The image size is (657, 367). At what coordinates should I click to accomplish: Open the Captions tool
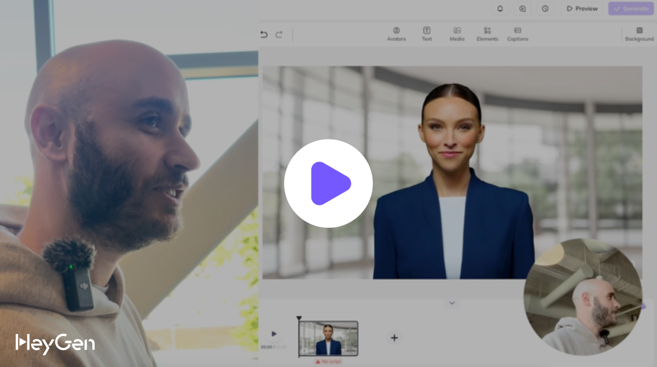pos(518,34)
